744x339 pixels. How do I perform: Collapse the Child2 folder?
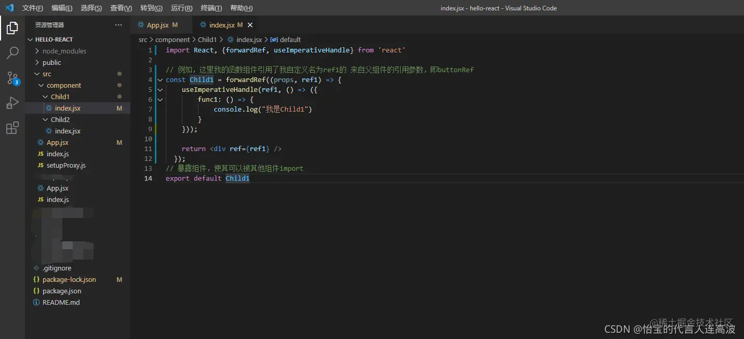[x=45, y=119]
